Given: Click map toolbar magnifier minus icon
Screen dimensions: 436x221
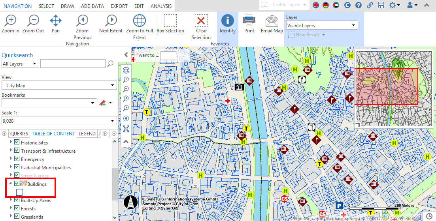Looking at the screenshot, I should [126, 89].
